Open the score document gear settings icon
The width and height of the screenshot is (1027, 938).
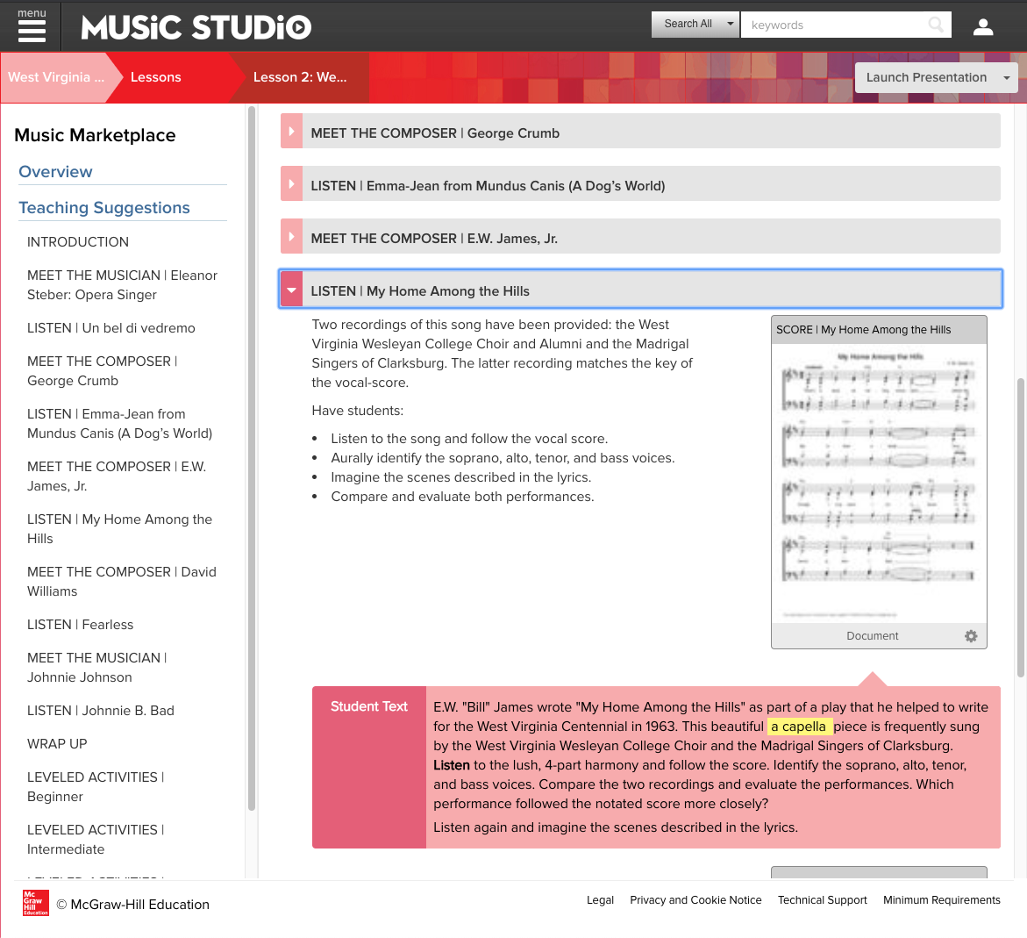coord(971,636)
